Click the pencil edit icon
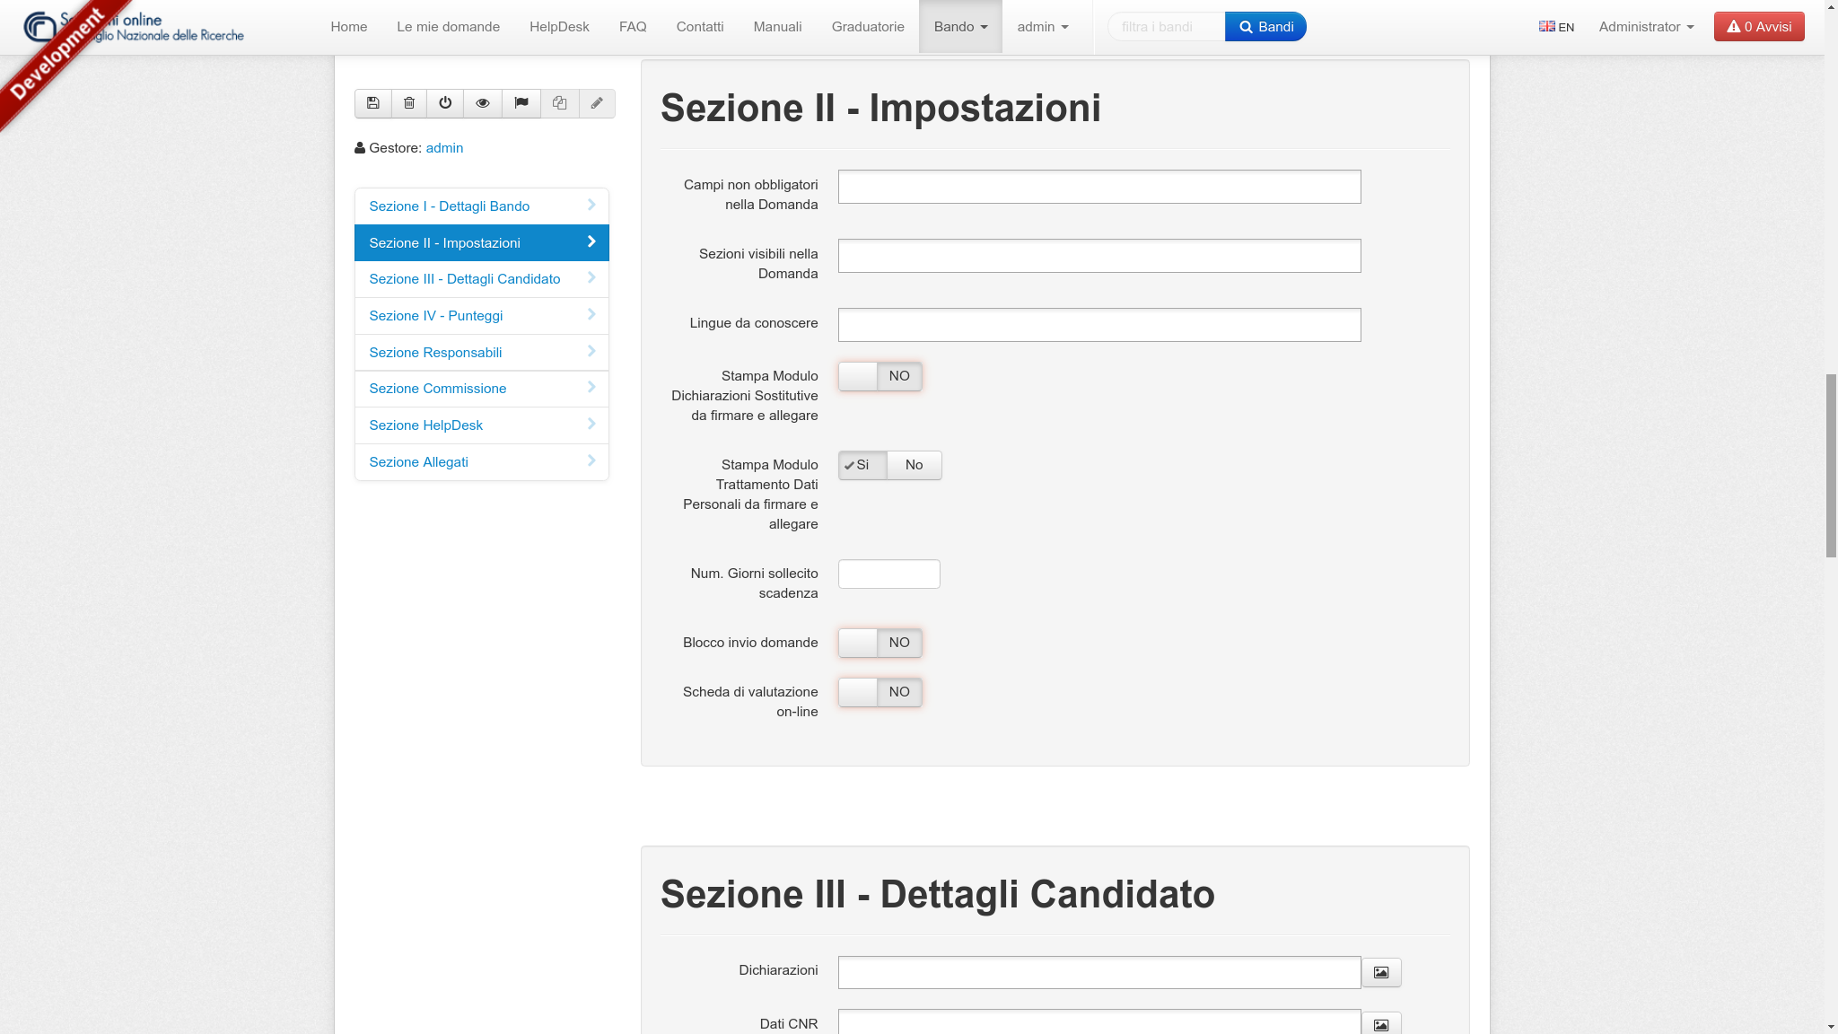 (597, 103)
